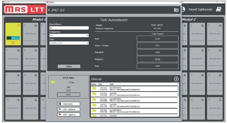Expand the Urządzenie dropdown
Image resolution: width=227 pixels, height=123 pixels.
(x=69, y=36)
